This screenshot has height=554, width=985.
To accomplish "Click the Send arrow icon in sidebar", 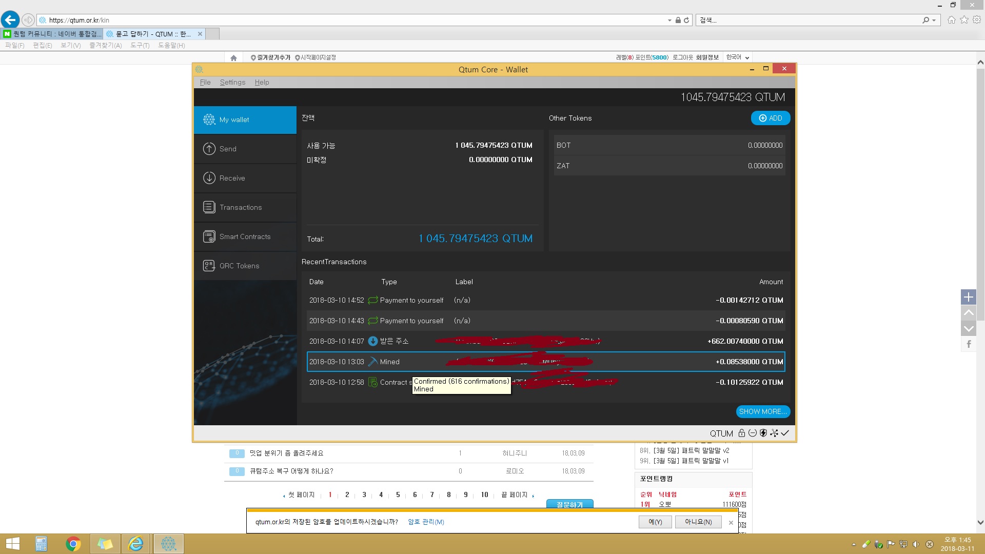I will [209, 149].
